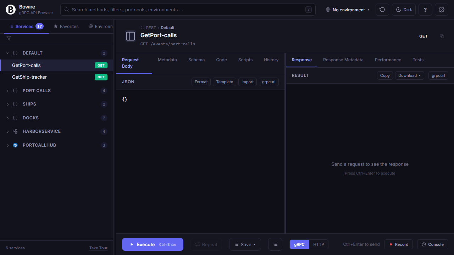
Task: Open the Schema tab
Action: (x=196, y=60)
